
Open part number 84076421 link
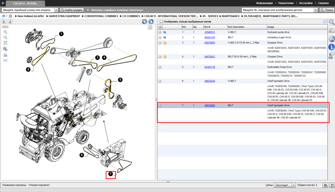point(210,57)
